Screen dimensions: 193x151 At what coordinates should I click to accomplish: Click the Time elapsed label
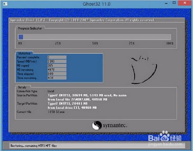coord(25,74)
